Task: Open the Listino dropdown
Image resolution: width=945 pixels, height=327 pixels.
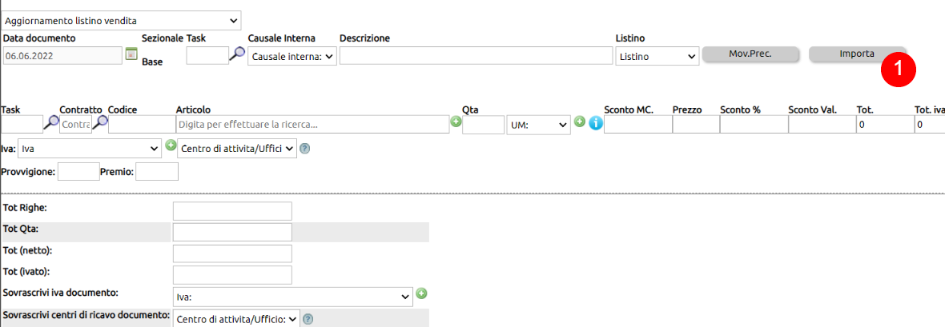Action: (657, 57)
